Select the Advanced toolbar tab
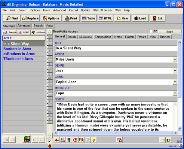 tap(24, 26)
